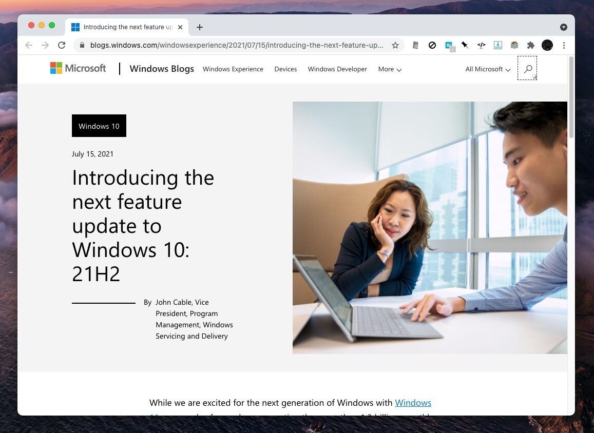Viewport: 594px width, 433px height.
Task: Open the black pushpin extension
Action: pos(465,46)
